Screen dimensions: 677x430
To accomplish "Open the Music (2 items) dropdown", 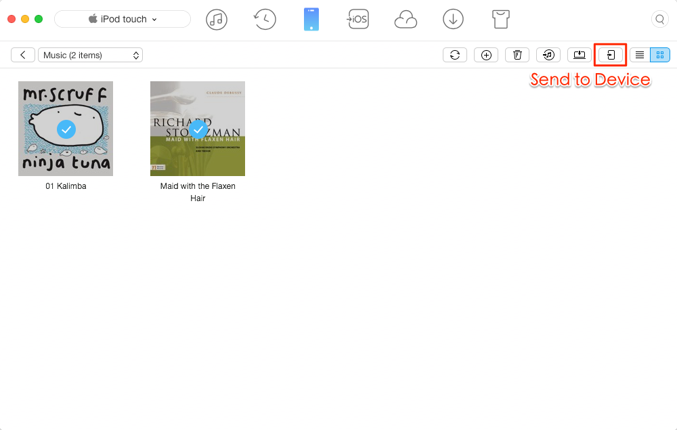I will [x=90, y=56].
